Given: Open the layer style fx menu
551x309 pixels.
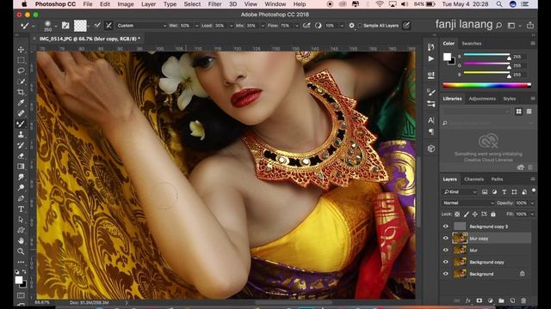Looking at the screenshot, I should tap(468, 300).
